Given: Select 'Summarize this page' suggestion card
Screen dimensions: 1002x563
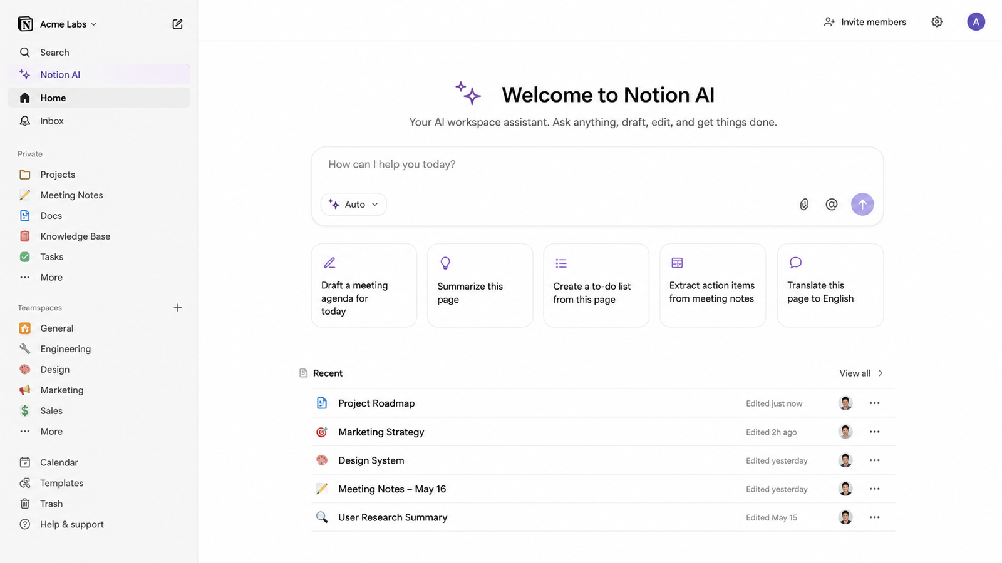Looking at the screenshot, I should (480, 285).
